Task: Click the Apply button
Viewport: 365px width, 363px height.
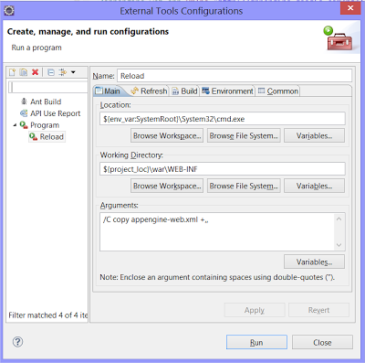Action: coord(255,310)
